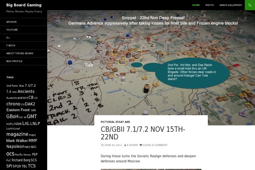
Task: Select the 7.4 tag
Action: click(8, 92)
